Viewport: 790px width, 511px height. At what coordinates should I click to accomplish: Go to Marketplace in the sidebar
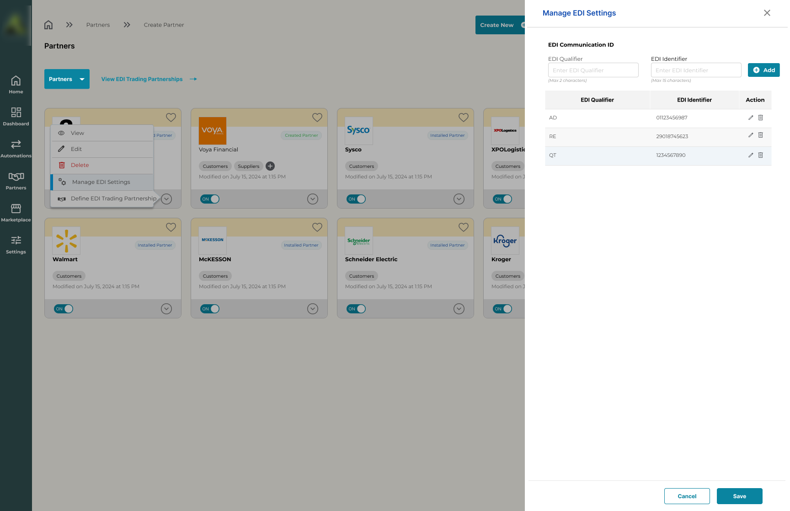coord(16,213)
